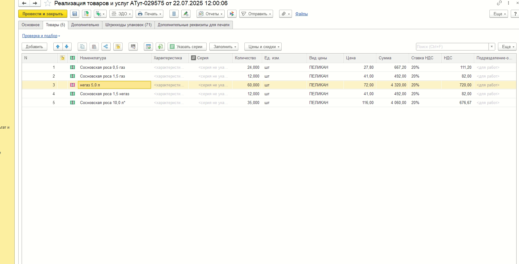
Task: Click the copy rows icon
Action: point(82,47)
